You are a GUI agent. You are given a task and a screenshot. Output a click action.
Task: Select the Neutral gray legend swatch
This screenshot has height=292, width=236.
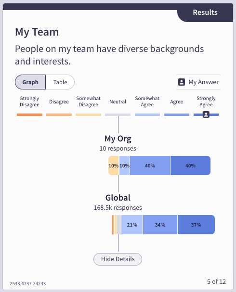tap(118, 114)
